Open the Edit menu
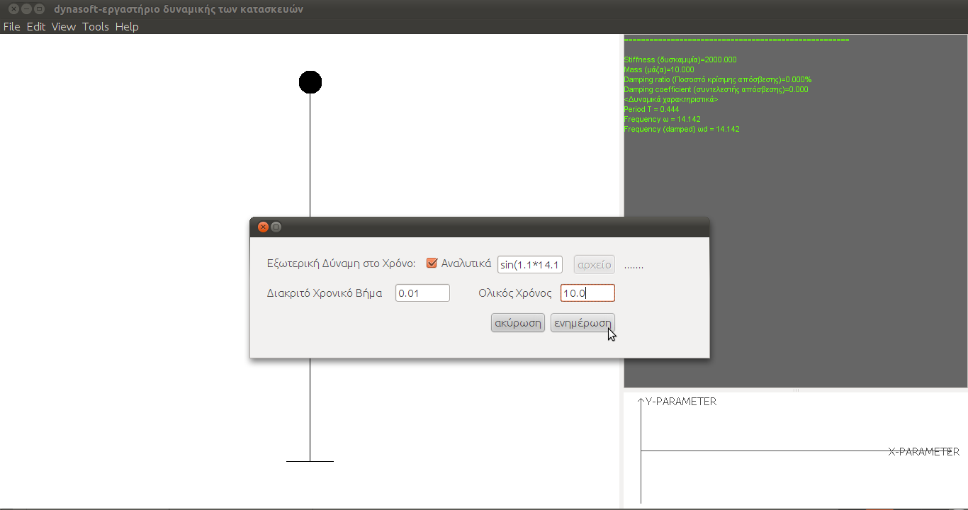Image resolution: width=968 pixels, height=510 pixels. pos(36,26)
